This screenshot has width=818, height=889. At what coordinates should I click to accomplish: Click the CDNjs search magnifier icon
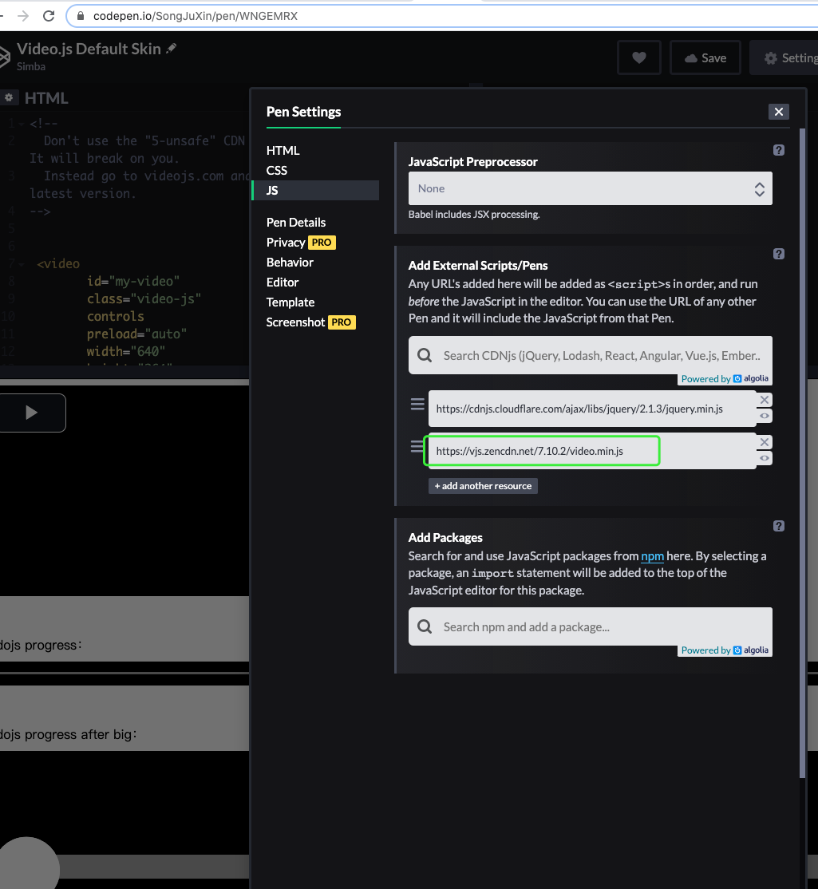click(425, 355)
